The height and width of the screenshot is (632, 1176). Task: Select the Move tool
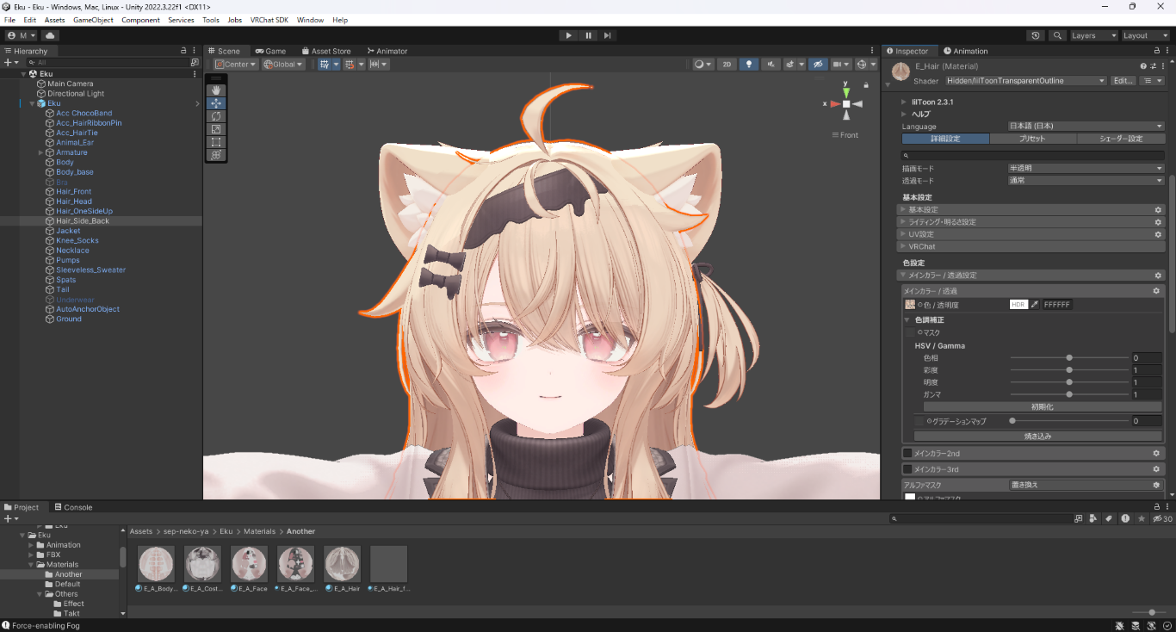pyautogui.click(x=215, y=103)
